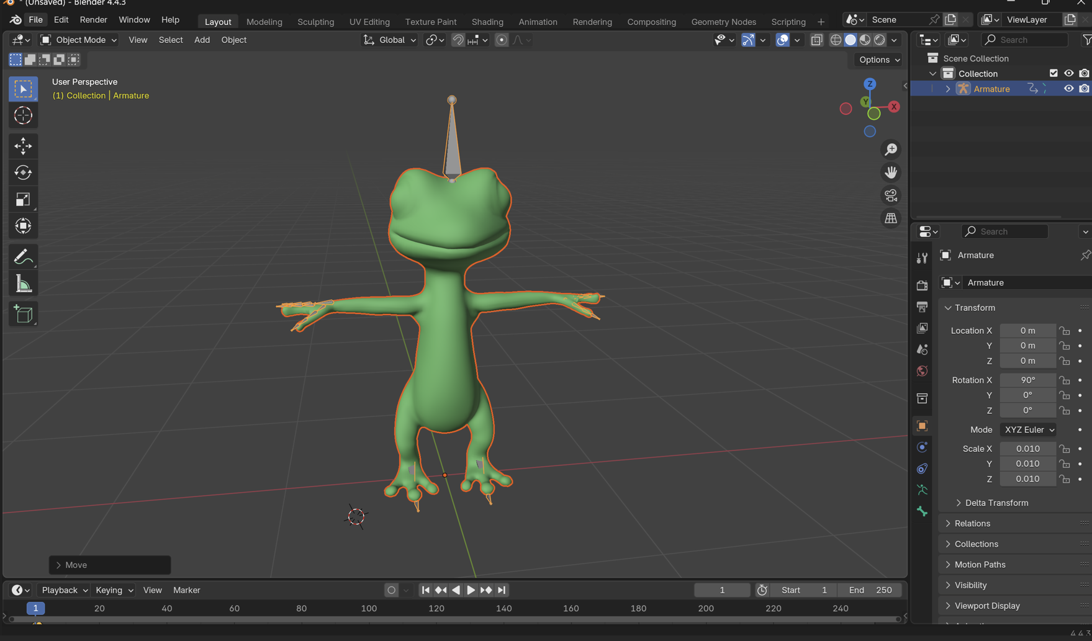Play the animation in timeline
1092x641 pixels.
point(471,590)
